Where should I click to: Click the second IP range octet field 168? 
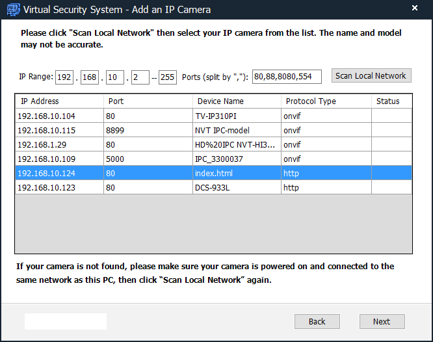(x=89, y=77)
